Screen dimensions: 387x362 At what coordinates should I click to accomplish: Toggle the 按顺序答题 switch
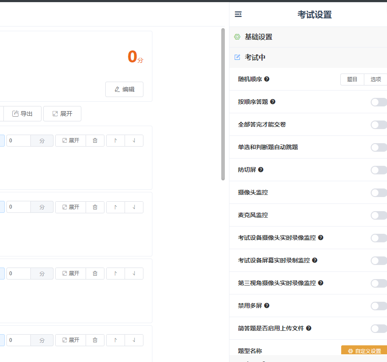click(379, 102)
